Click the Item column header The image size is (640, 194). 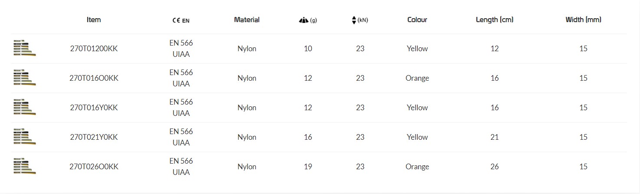pos(94,20)
